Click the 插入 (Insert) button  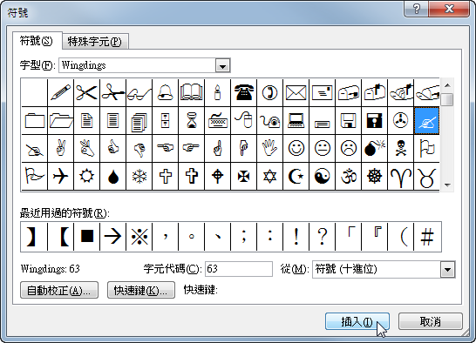point(357,321)
